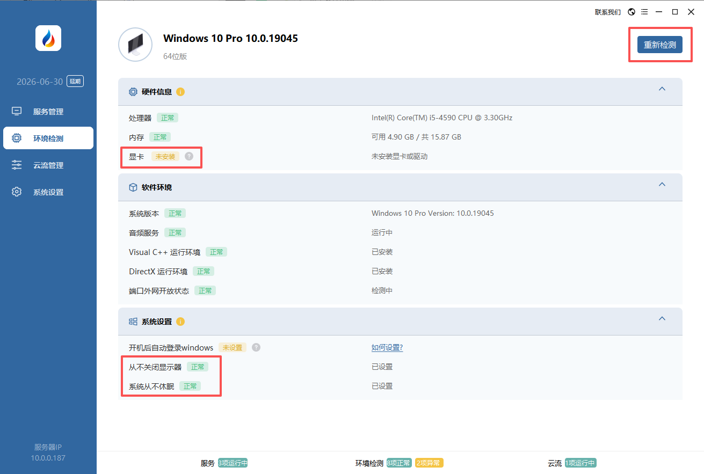Open 系统设置 from the sidebar
This screenshot has height=474, width=704.
[48, 192]
